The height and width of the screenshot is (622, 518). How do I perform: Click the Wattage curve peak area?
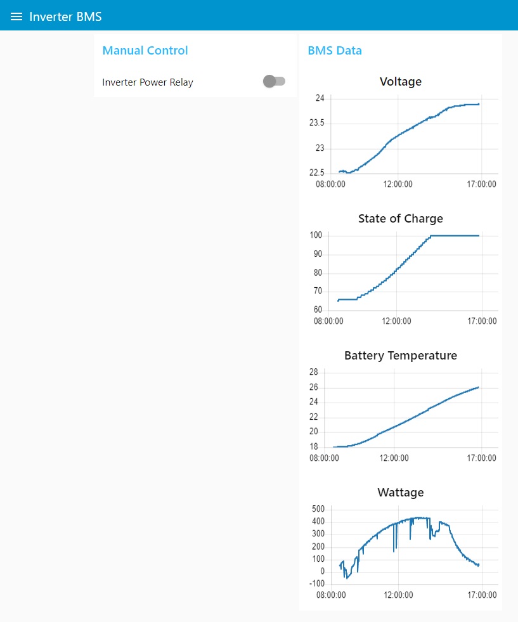click(417, 518)
